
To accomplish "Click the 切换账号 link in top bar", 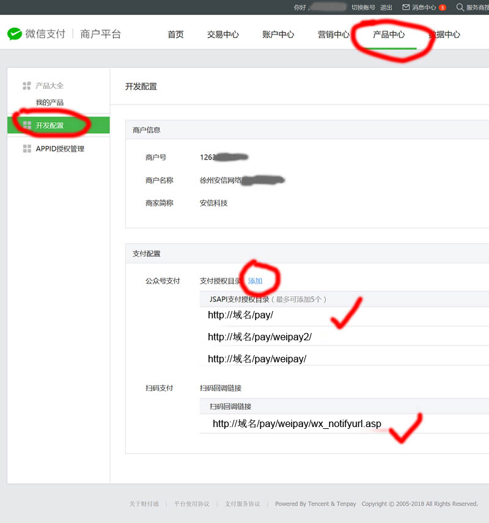I will tap(363, 7).
